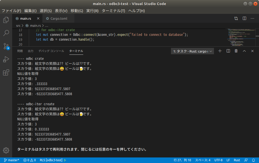Click terminal text 'スカラ値: 0.333333'
This screenshot has height=163, width=259.
pos(33,129)
